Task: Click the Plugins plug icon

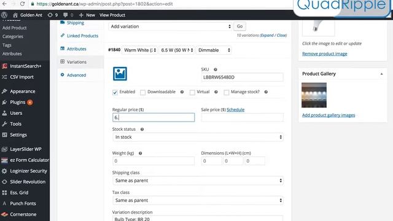Action: pyautogui.click(x=4, y=103)
